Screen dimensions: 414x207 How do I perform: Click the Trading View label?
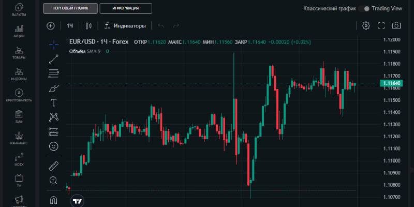pyautogui.click(x=387, y=8)
